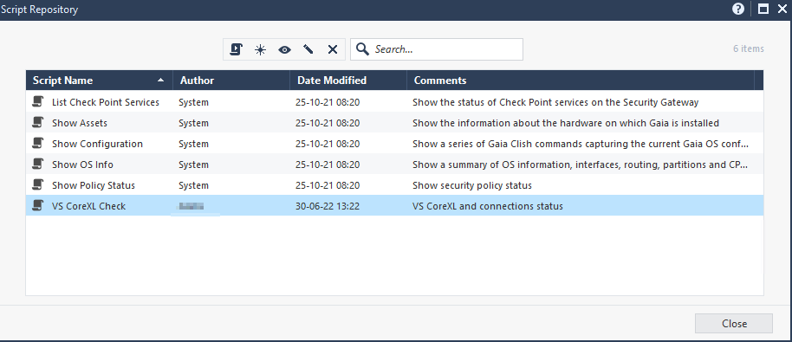This screenshot has height=342, width=792.
Task: Click comment about hardware Gaia is installed on
Action: [x=566, y=123]
